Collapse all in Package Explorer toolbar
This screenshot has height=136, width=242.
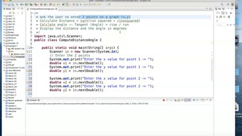(x=10, y=13)
